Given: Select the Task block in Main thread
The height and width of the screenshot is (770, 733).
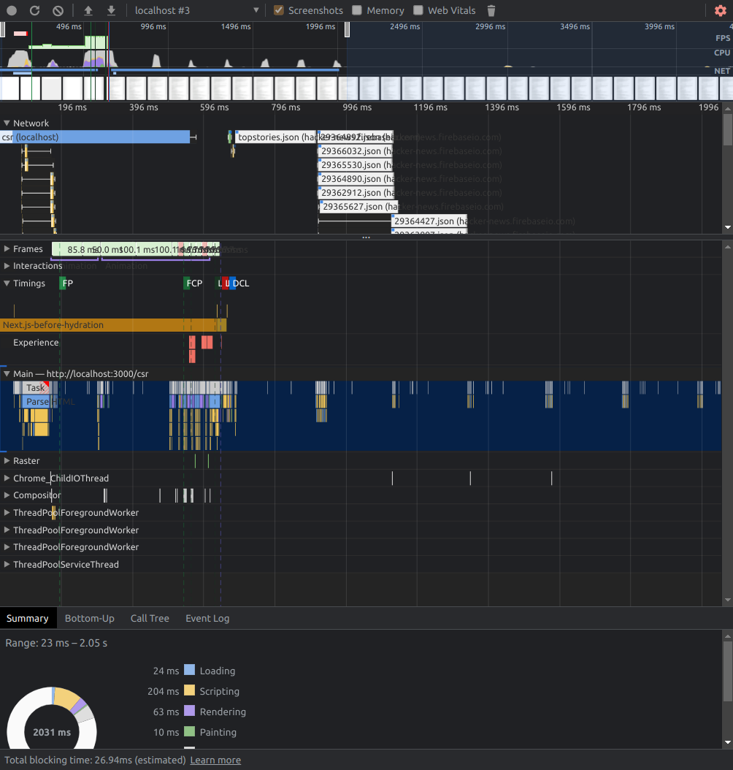Looking at the screenshot, I should tap(35, 387).
